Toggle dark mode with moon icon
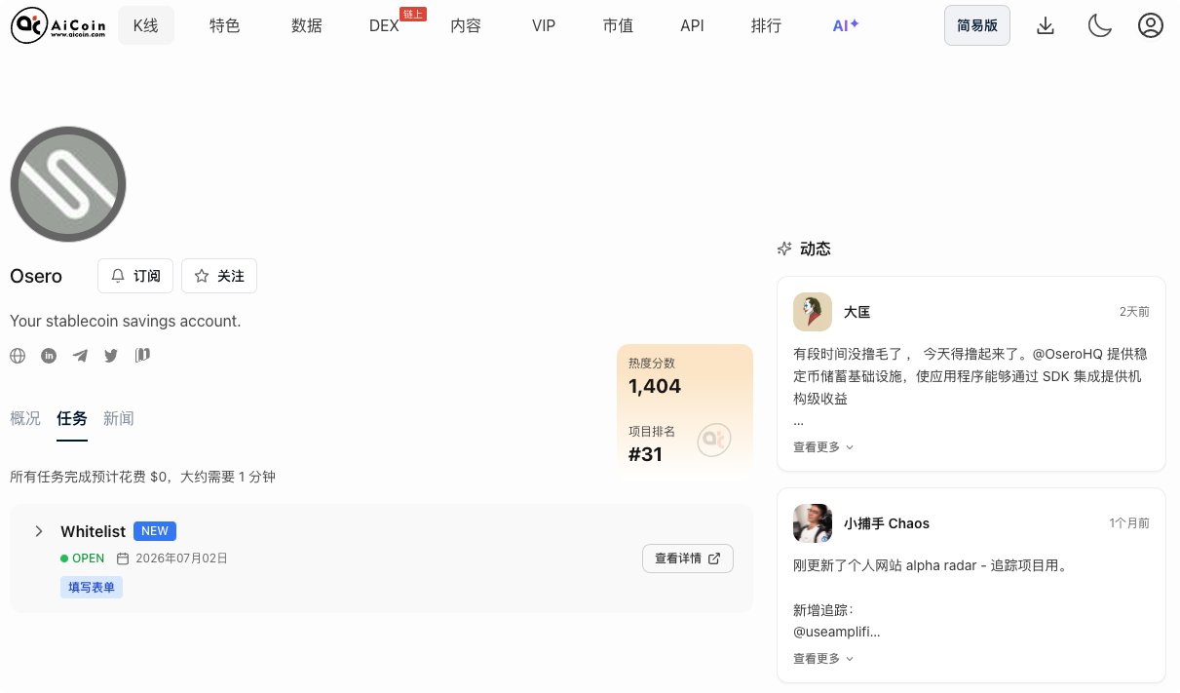The image size is (1180, 693). pyautogui.click(x=1100, y=26)
